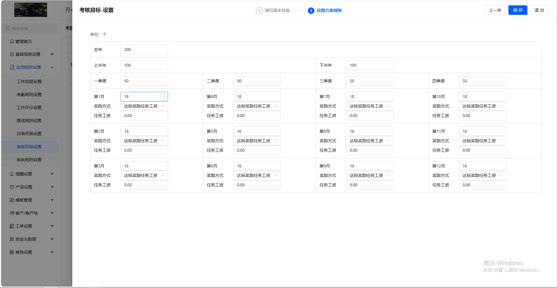Click the blue 保存 button

coord(518,10)
